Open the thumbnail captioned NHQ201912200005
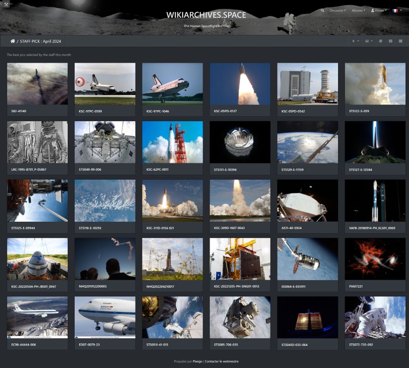Screen dimensions: 409x368 click(x=105, y=259)
